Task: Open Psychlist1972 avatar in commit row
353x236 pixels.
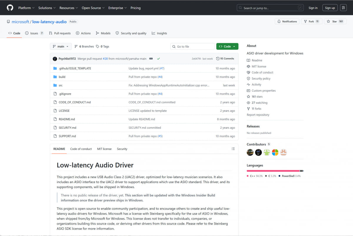Action: [x=55, y=59]
